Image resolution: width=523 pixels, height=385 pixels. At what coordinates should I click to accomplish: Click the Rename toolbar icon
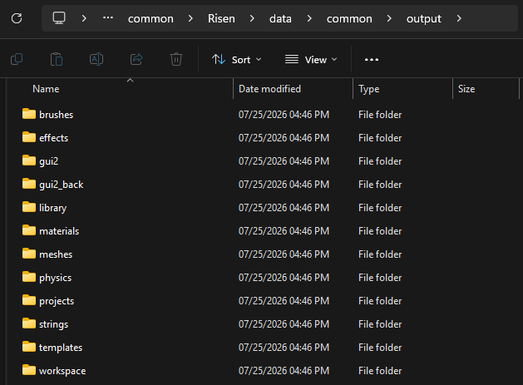click(96, 59)
